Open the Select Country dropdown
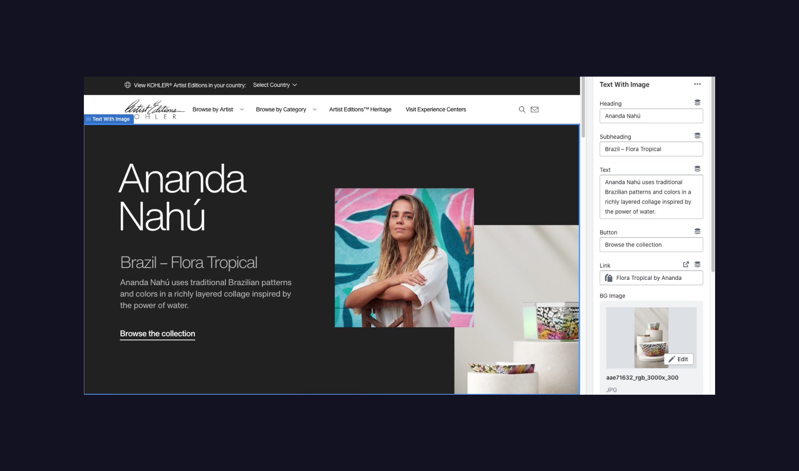The height and width of the screenshot is (471, 799). pyautogui.click(x=275, y=85)
